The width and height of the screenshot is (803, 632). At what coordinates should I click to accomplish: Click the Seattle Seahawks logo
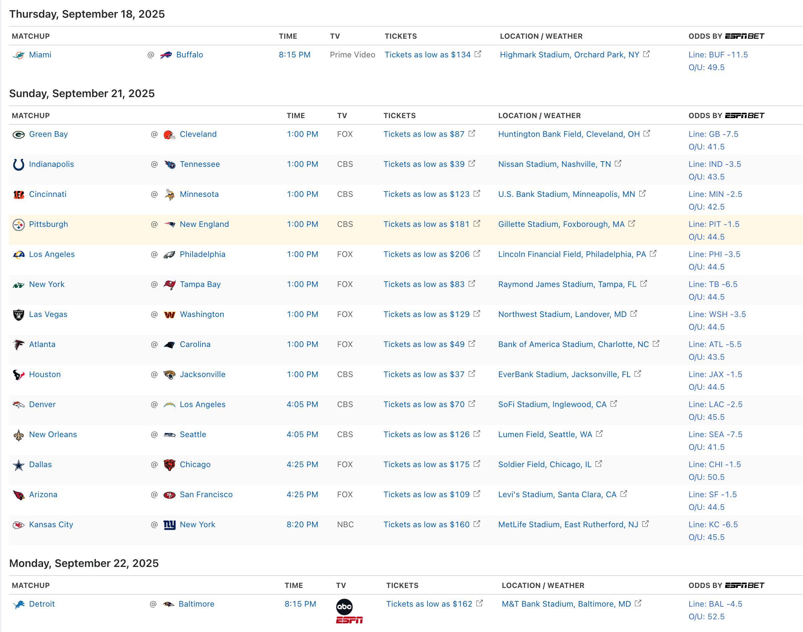[170, 435]
